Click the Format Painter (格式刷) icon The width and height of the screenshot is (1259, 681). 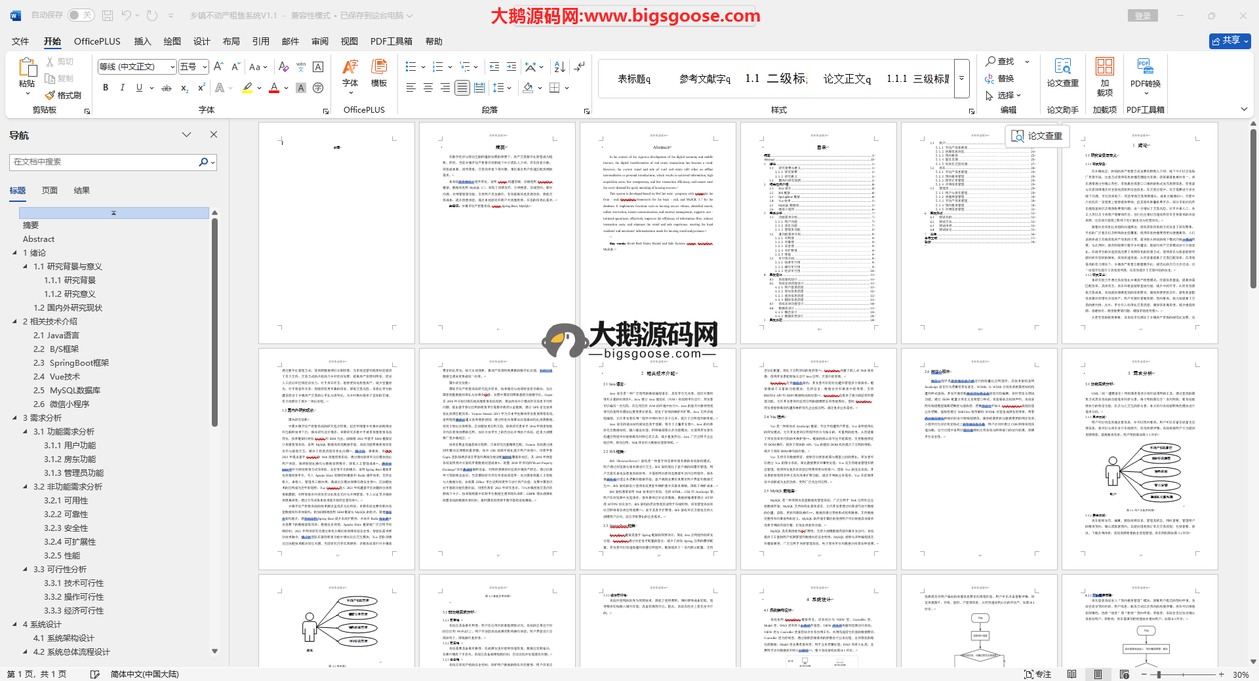click(x=64, y=95)
